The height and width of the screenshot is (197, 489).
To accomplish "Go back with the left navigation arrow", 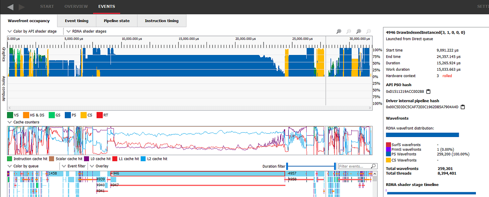I will pyautogui.click(x=10, y=7).
